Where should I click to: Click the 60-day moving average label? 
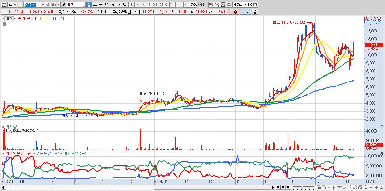[54, 18]
